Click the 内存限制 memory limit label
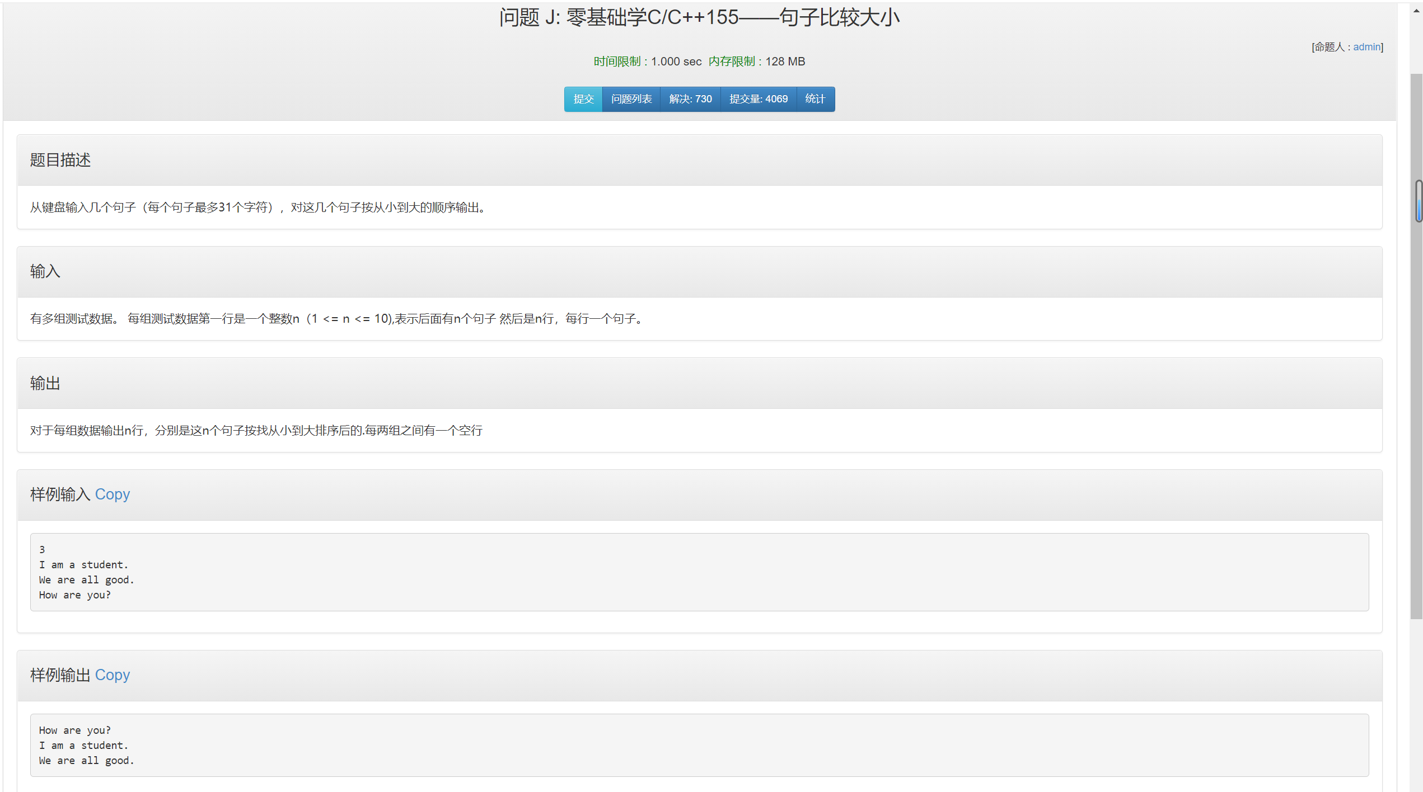The width and height of the screenshot is (1423, 792). [731, 62]
